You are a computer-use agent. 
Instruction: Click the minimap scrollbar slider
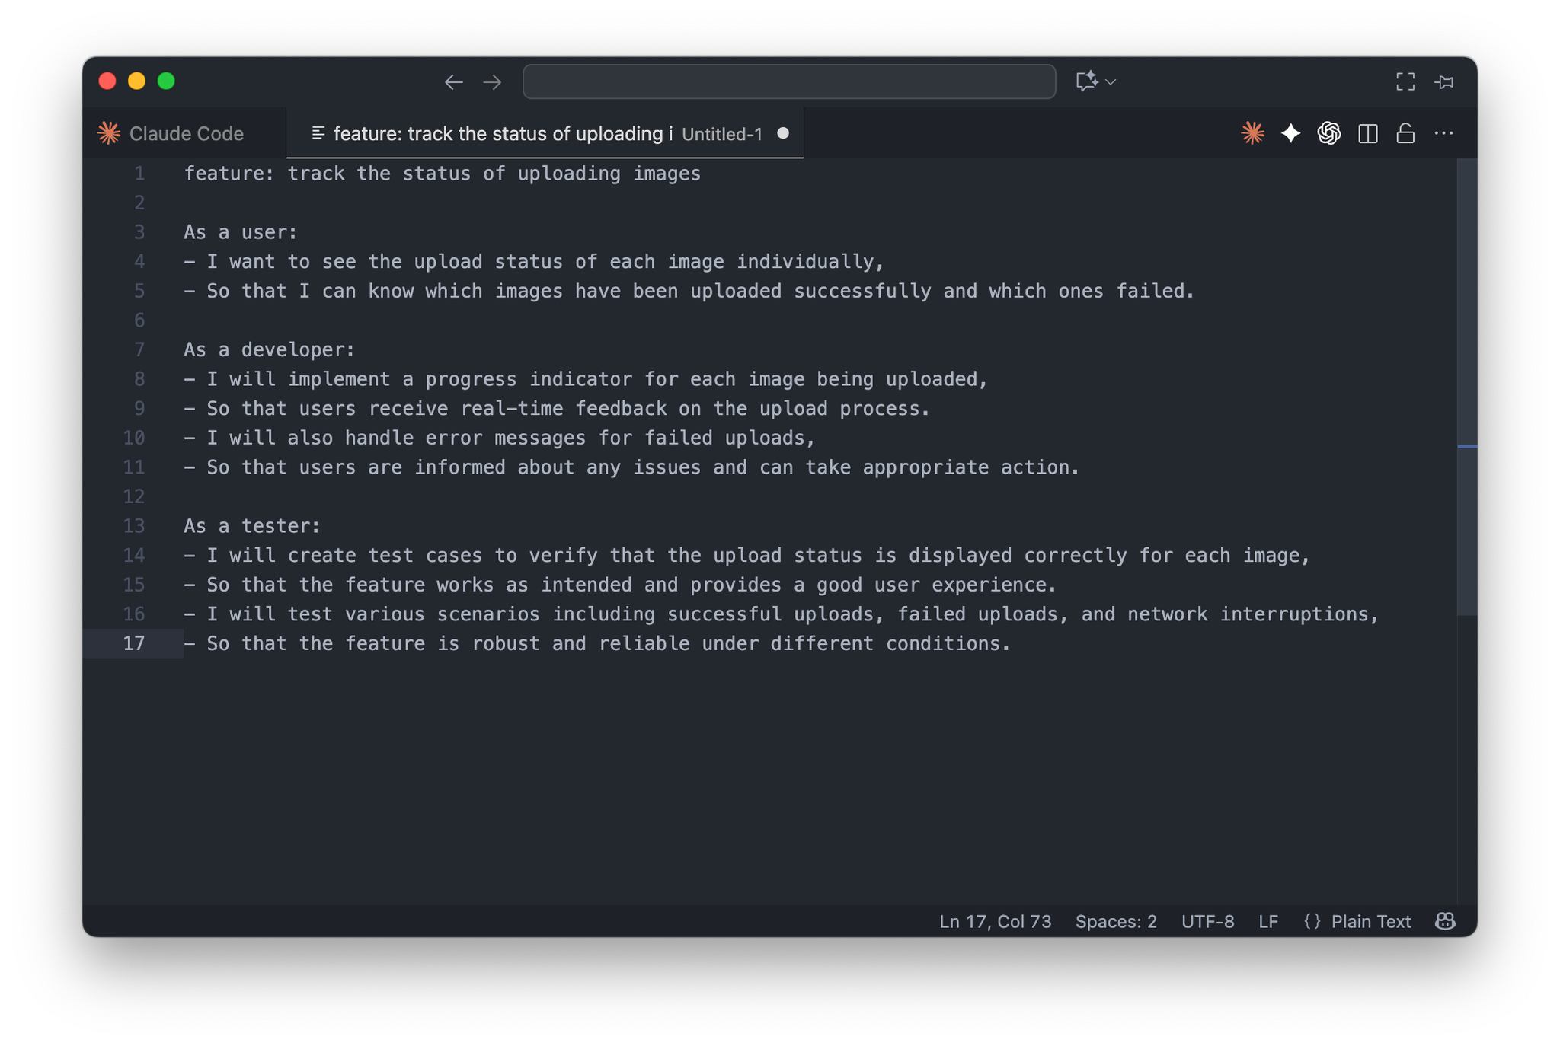pyautogui.click(x=1467, y=387)
